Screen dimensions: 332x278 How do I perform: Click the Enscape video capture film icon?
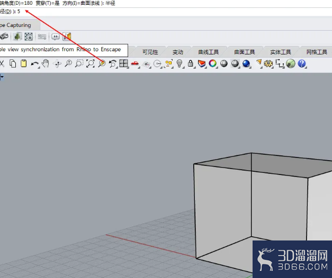click(x=29, y=36)
